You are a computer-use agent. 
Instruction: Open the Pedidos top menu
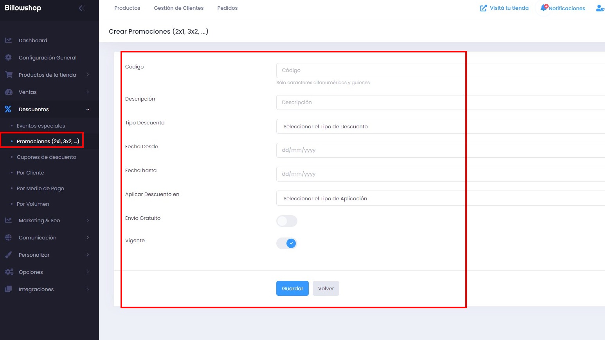tap(227, 8)
